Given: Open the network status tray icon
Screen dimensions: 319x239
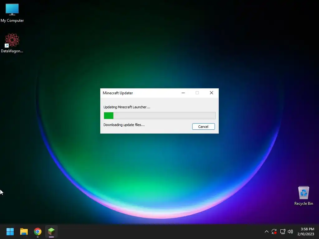Looking at the screenshot, I should (283, 232).
